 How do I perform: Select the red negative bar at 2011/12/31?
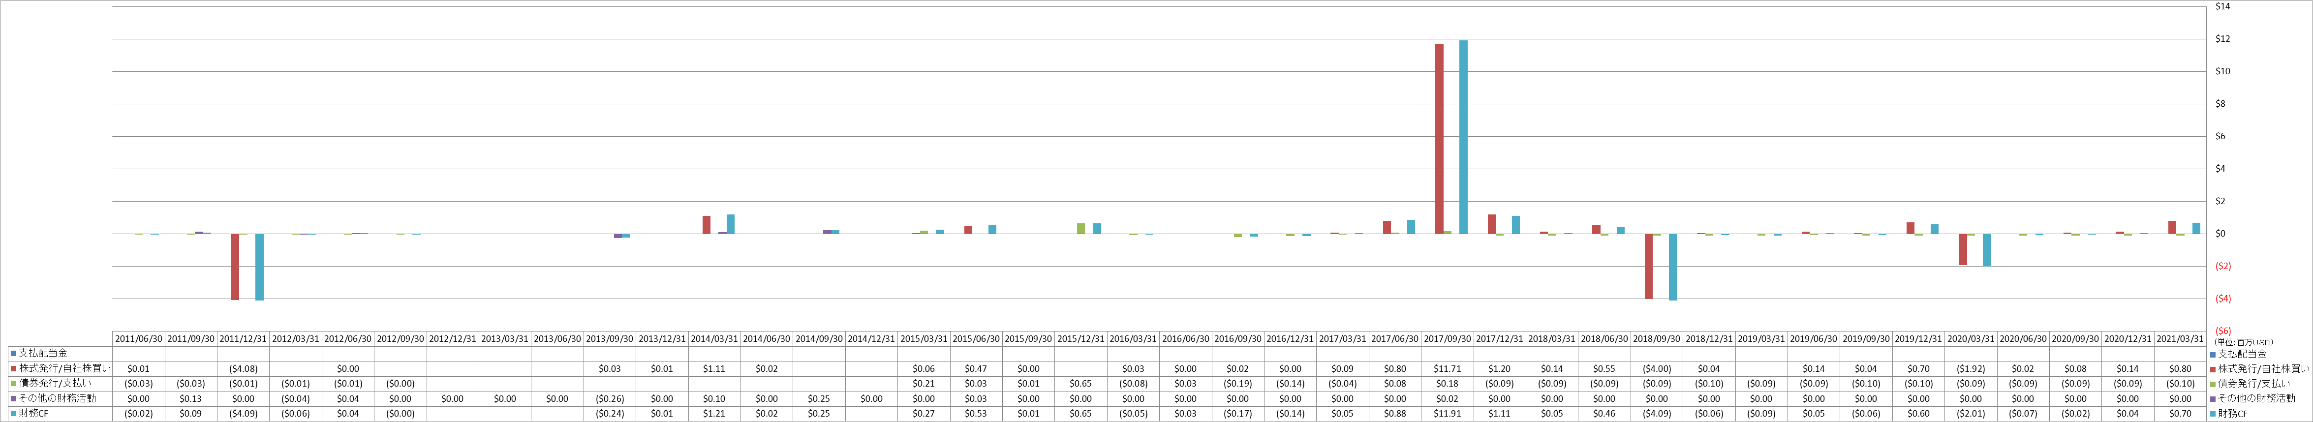point(235,267)
